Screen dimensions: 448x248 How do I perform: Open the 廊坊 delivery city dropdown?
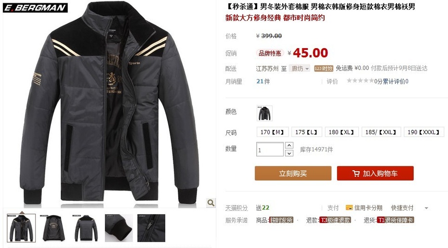point(300,68)
